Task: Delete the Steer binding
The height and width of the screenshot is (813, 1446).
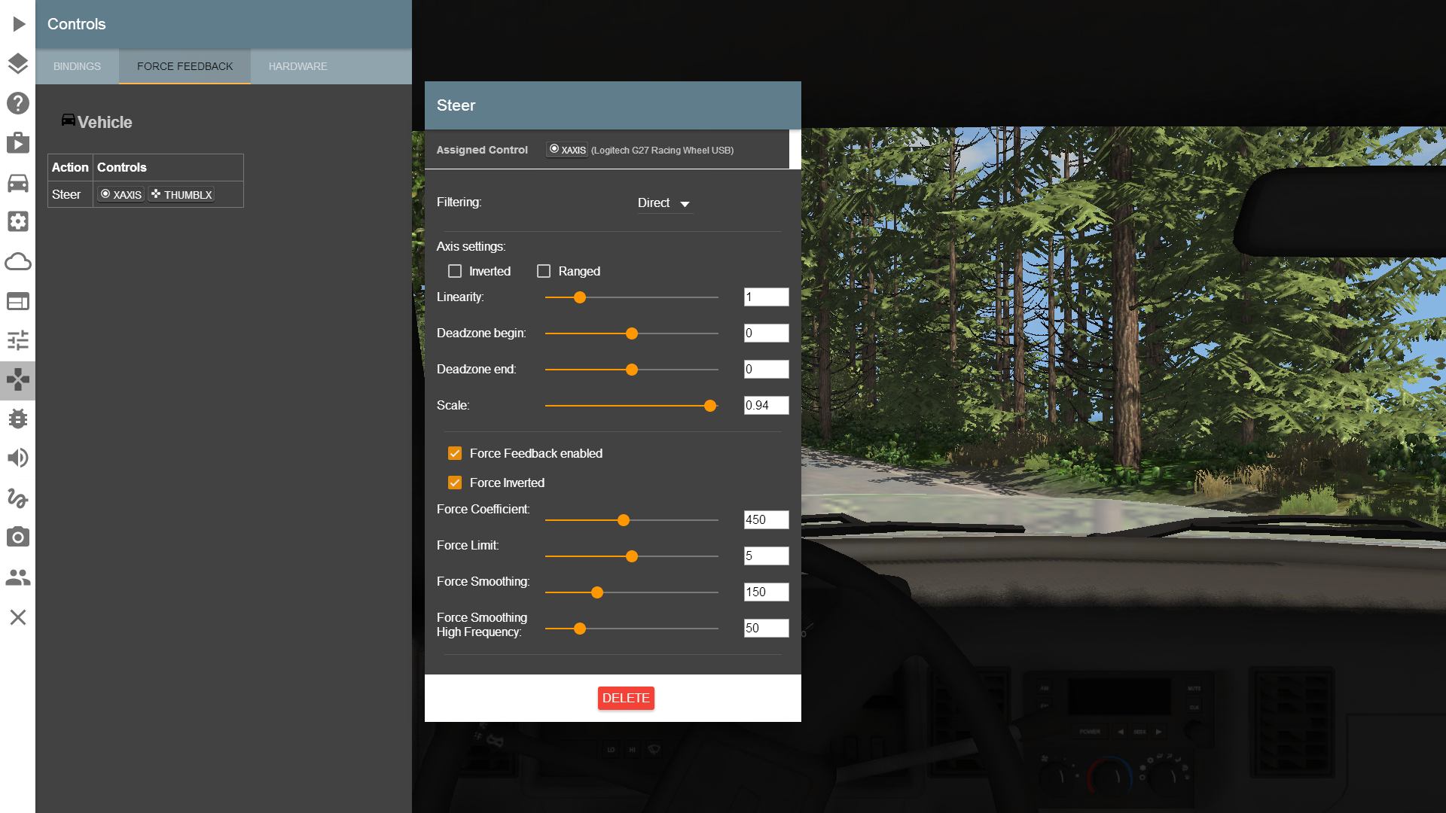Action: pyautogui.click(x=626, y=698)
